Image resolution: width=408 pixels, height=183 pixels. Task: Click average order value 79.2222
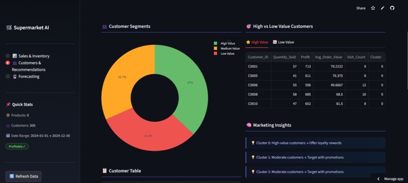pyautogui.click(x=329, y=67)
